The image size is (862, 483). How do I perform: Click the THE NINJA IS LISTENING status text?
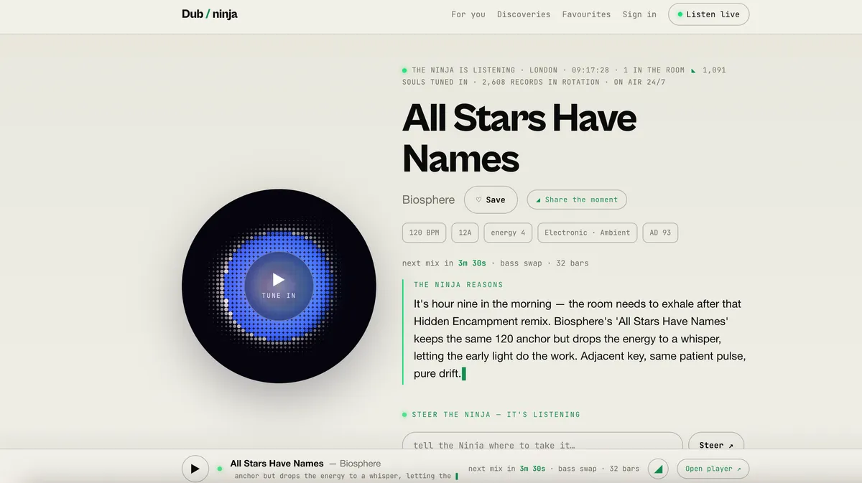point(463,70)
